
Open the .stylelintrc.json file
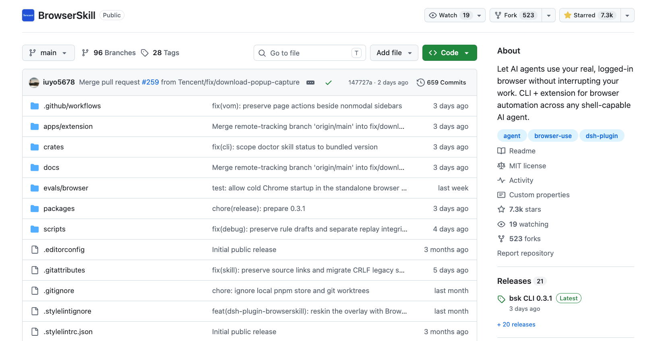coord(68,332)
